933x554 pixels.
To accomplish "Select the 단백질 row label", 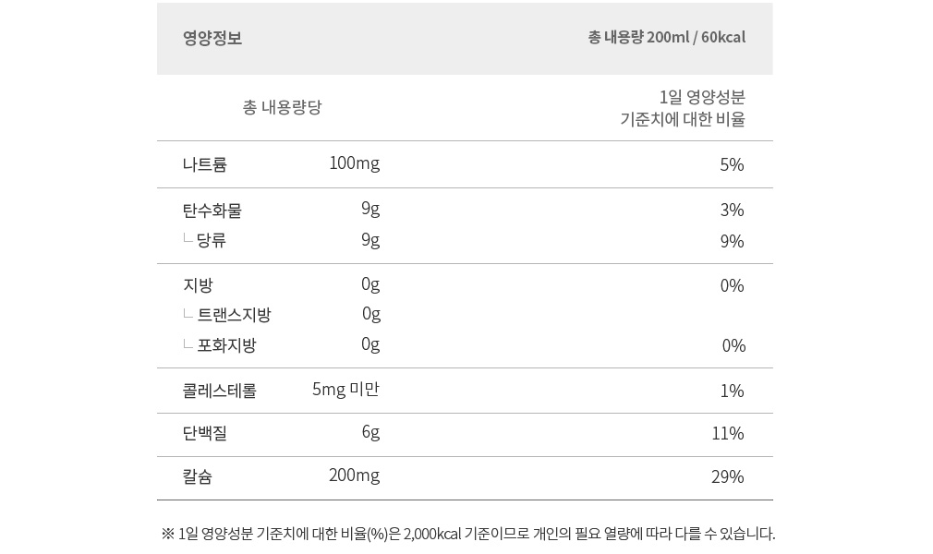I will 205,433.
